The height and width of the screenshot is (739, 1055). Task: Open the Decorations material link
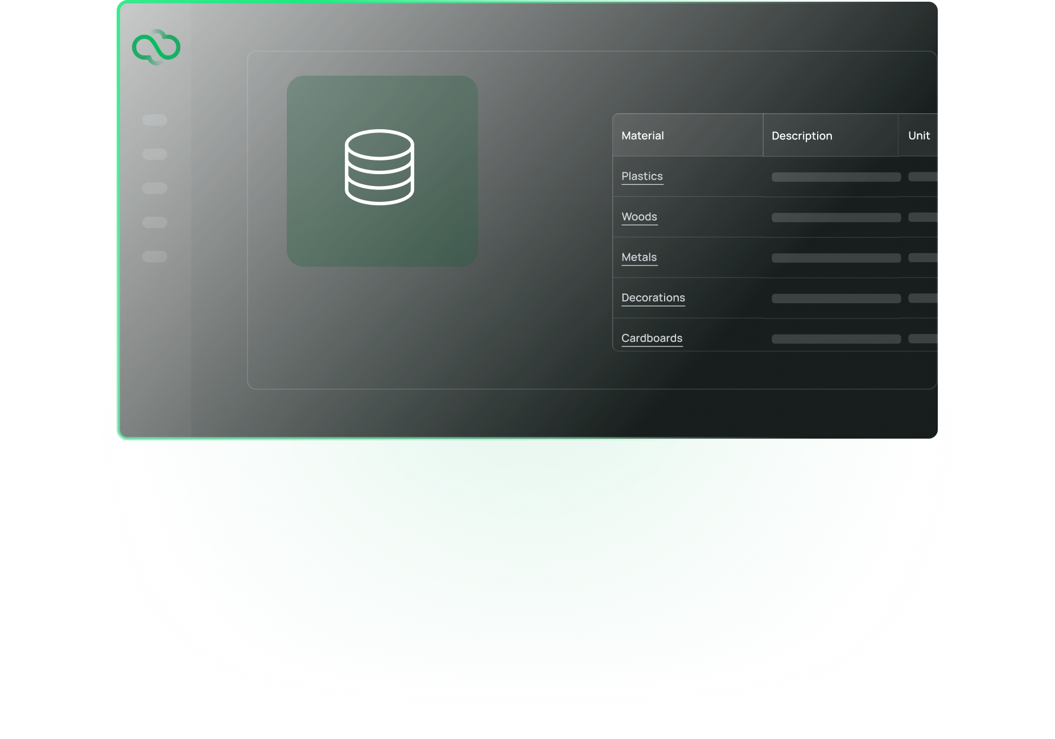[653, 298]
